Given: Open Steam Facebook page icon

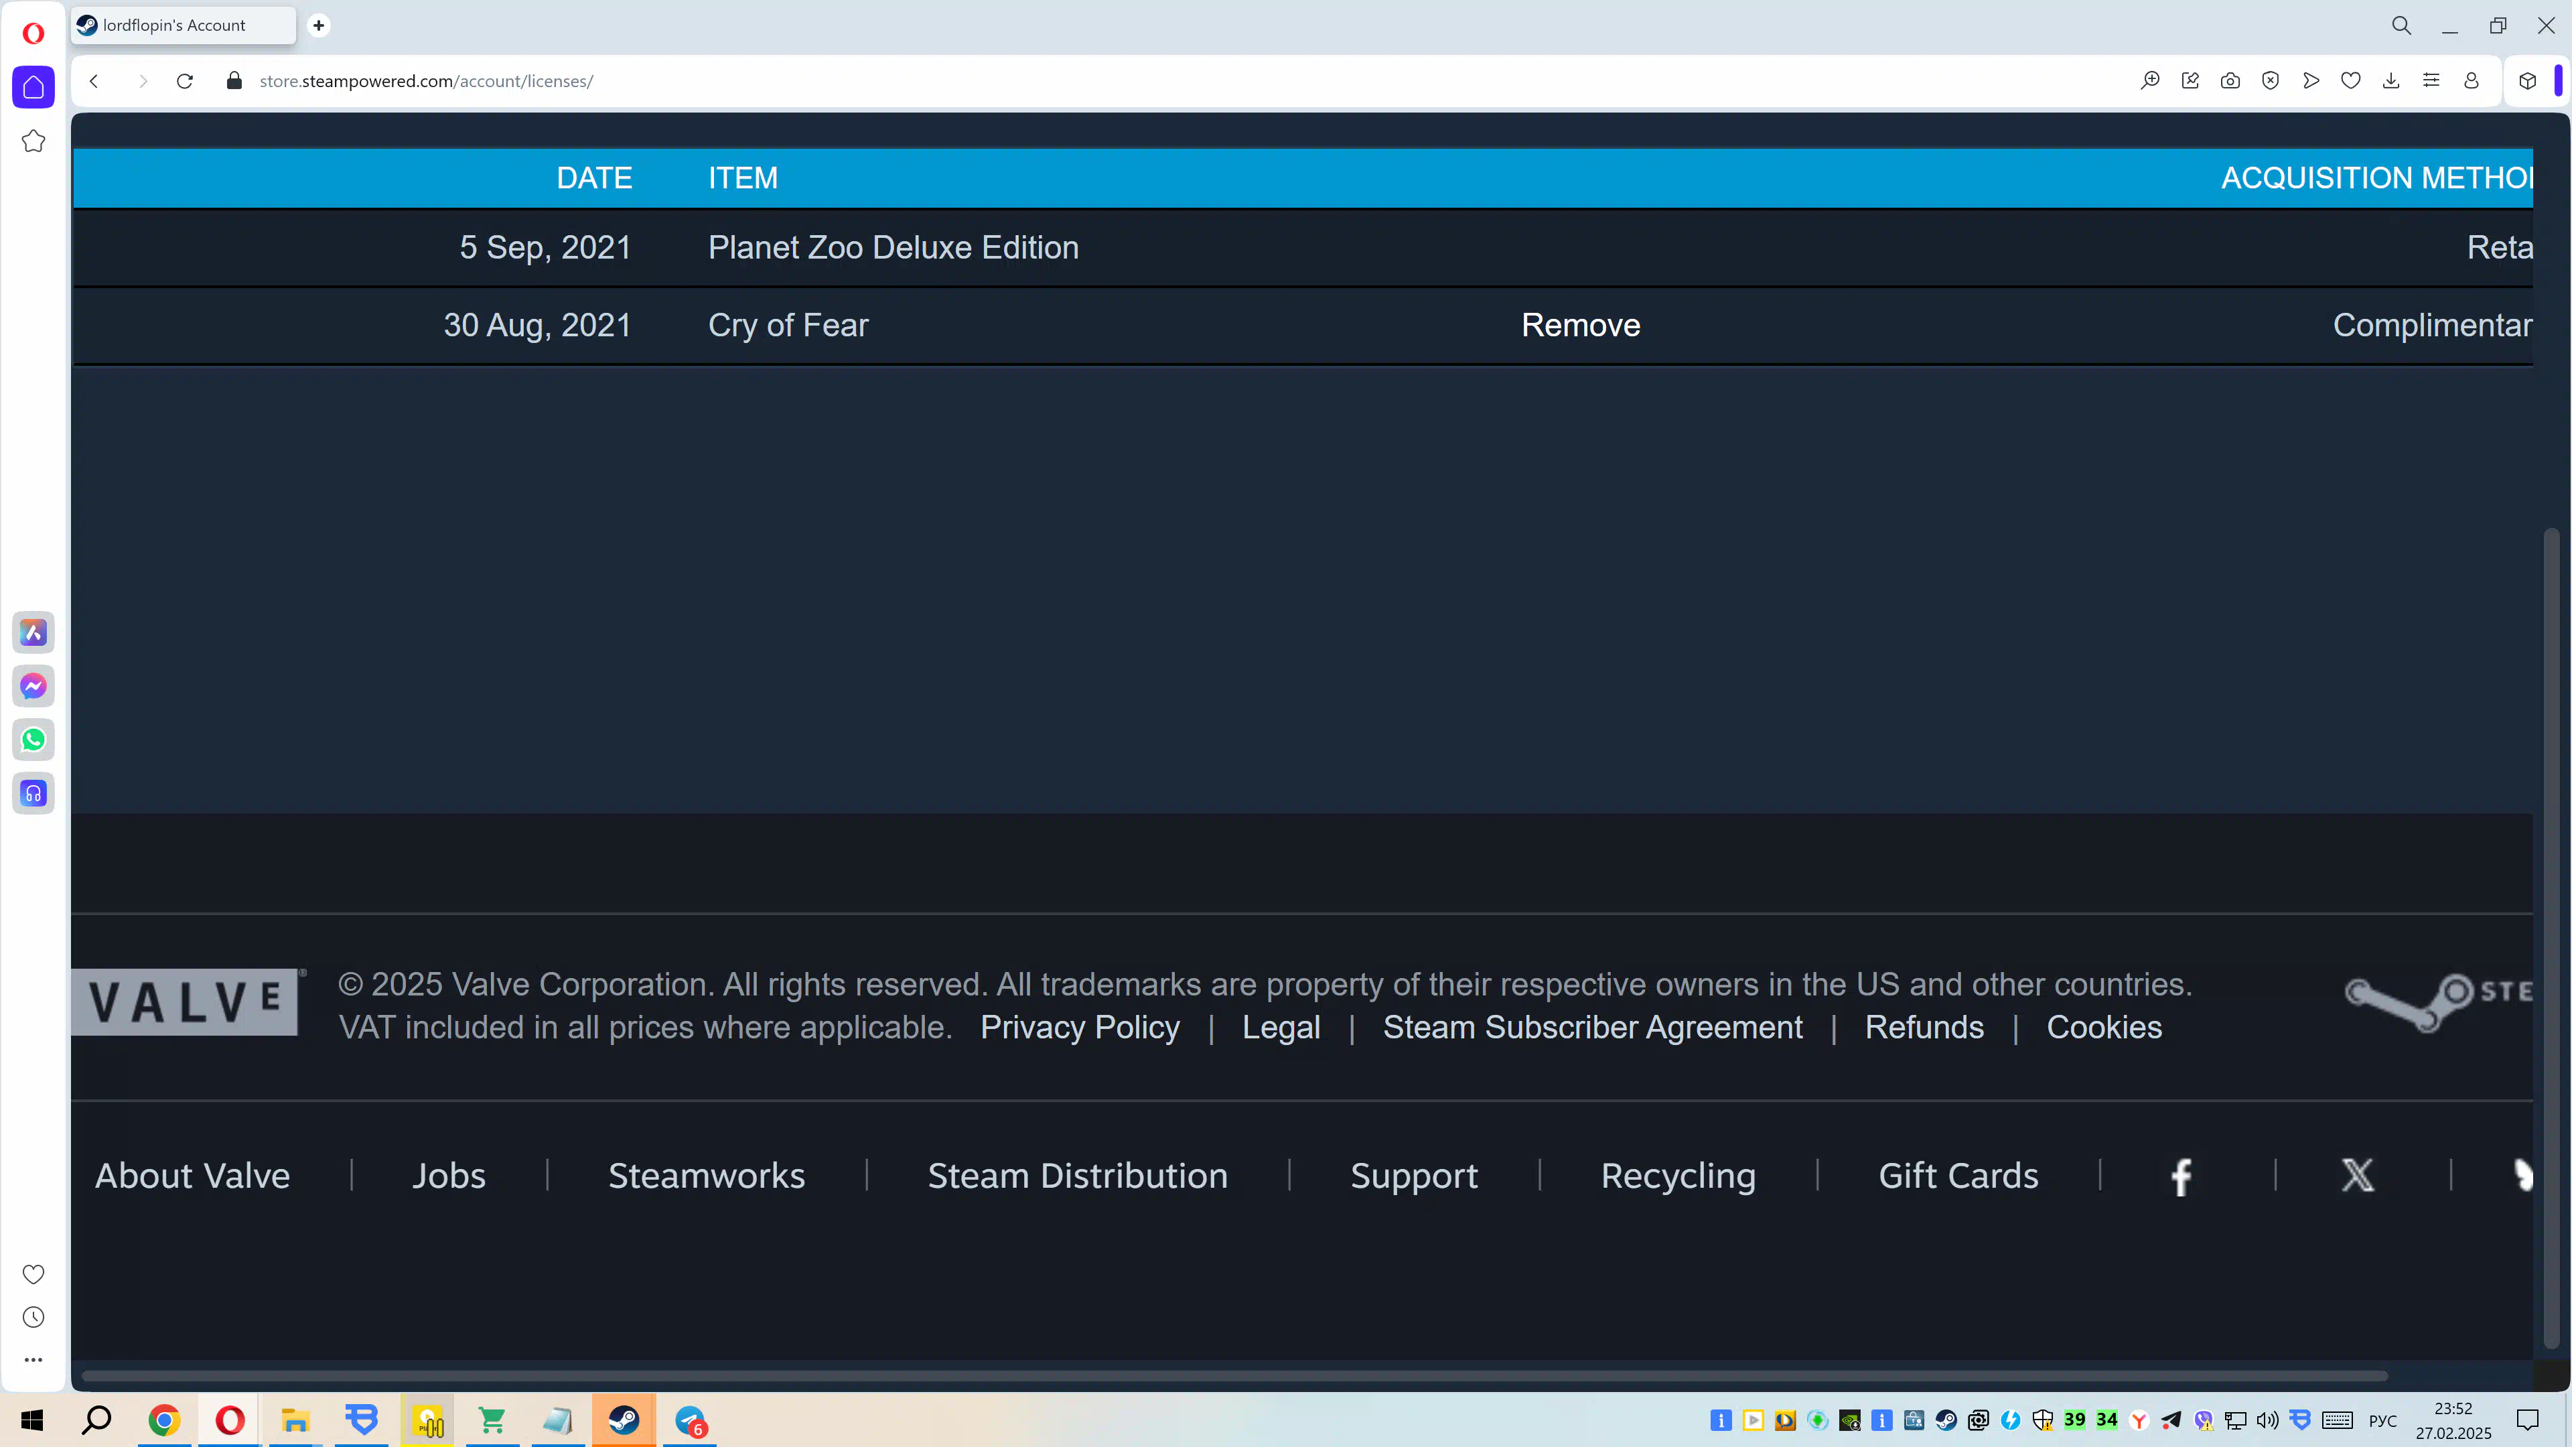Looking at the screenshot, I should coord(2181,1176).
